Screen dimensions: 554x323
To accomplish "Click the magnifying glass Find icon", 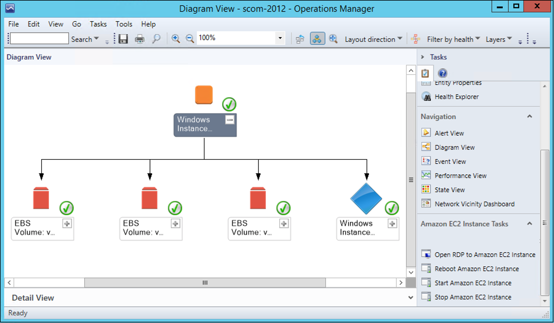I will [x=156, y=39].
